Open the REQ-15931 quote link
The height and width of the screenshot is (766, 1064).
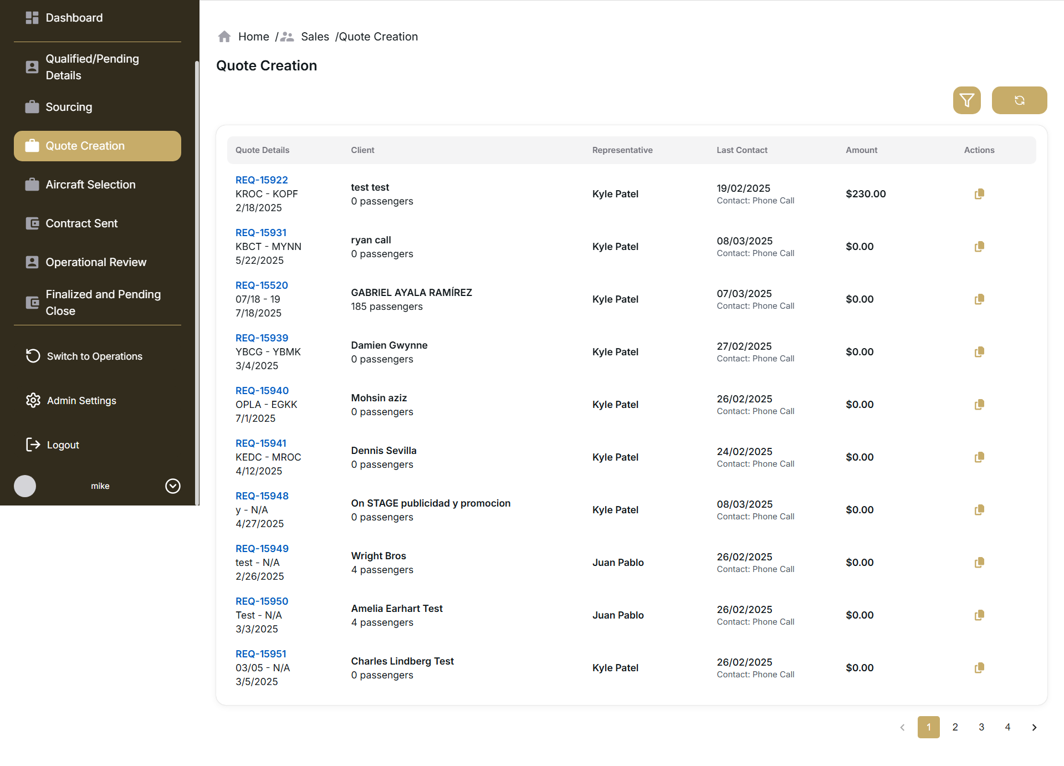[261, 233]
